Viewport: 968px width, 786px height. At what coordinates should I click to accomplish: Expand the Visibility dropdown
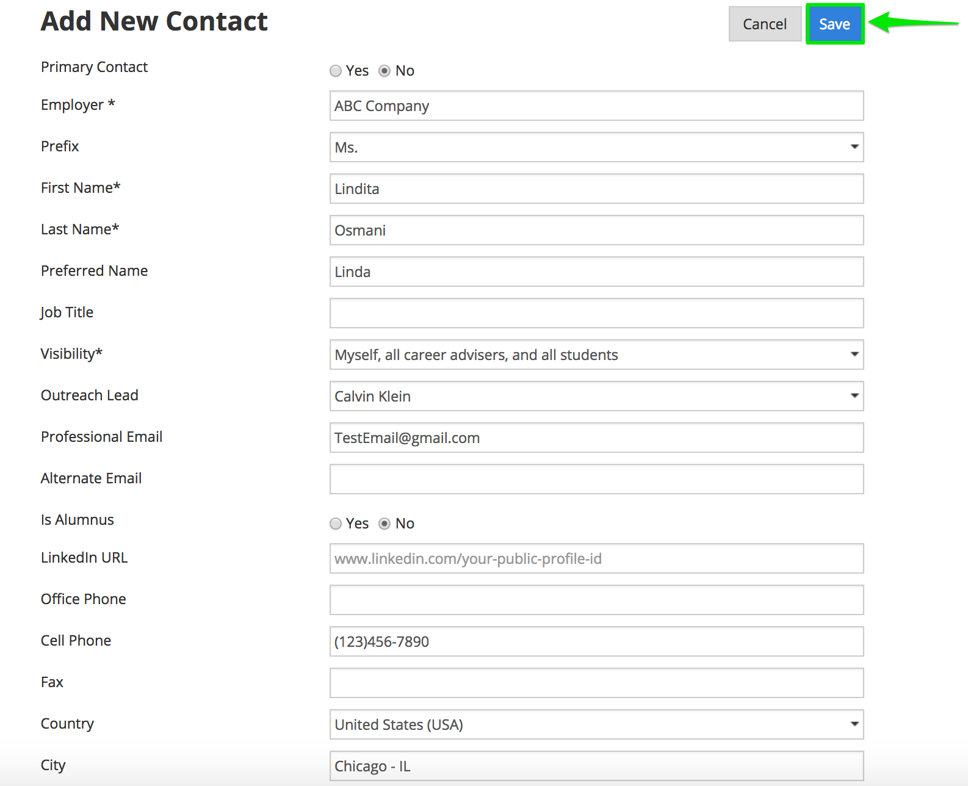[x=596, y=355]
